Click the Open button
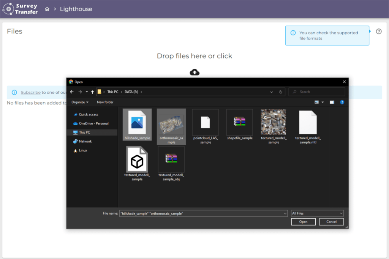This screenshot has width=389, height=259. (303, 221)
